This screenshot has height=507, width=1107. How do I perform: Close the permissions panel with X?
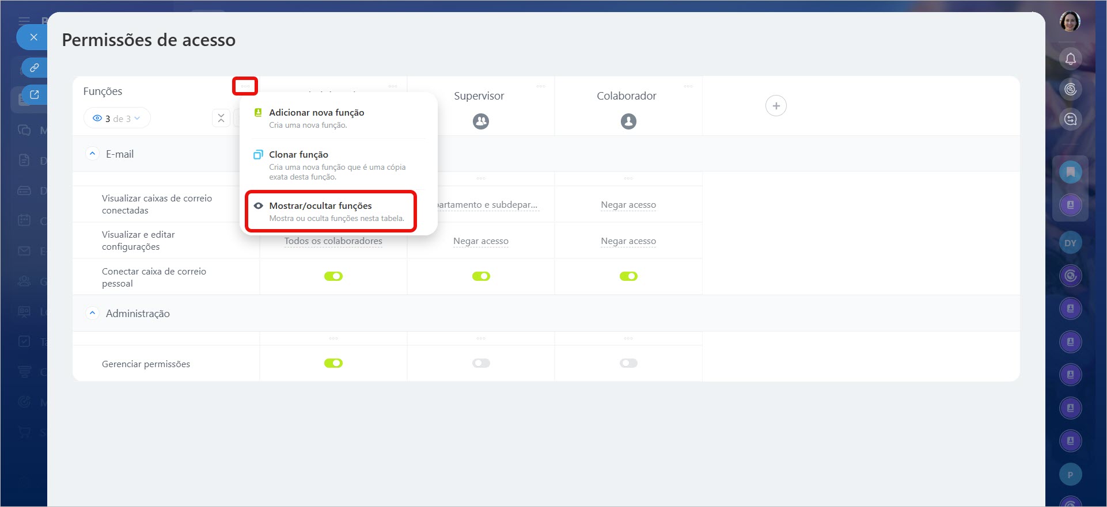33,37
